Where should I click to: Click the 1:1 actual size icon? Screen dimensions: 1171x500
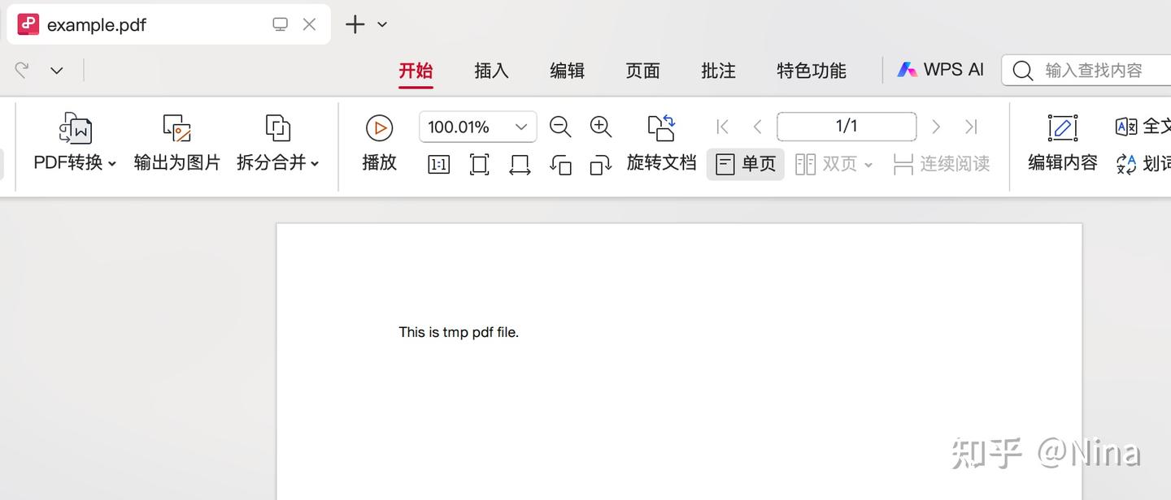point(439,165)
